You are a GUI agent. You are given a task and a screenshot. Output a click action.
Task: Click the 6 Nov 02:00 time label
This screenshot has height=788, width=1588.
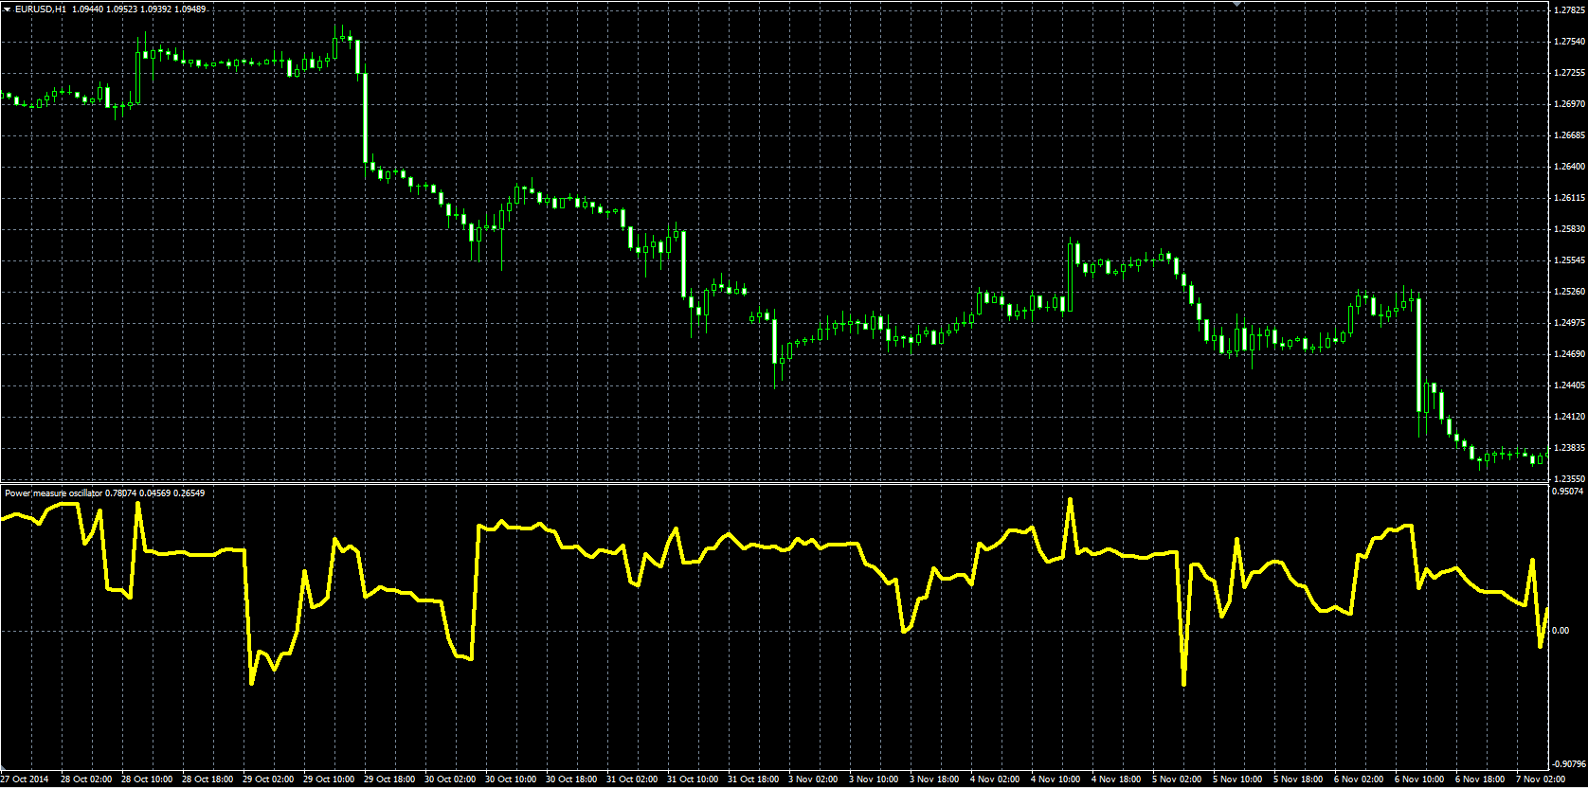(x=1359, y=779)
